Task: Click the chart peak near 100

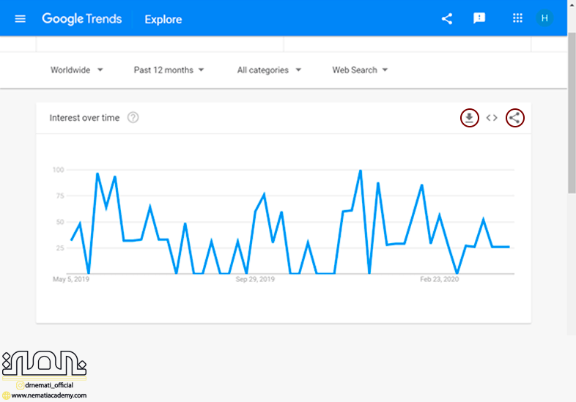Action: point(361,171)
